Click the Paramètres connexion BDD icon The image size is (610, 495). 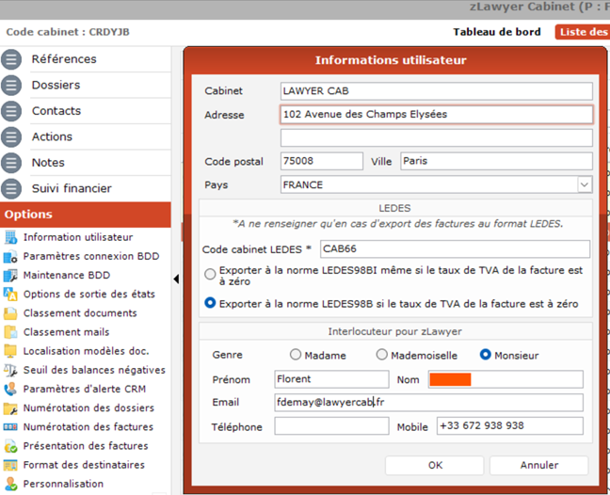click(x=10, y=257)
